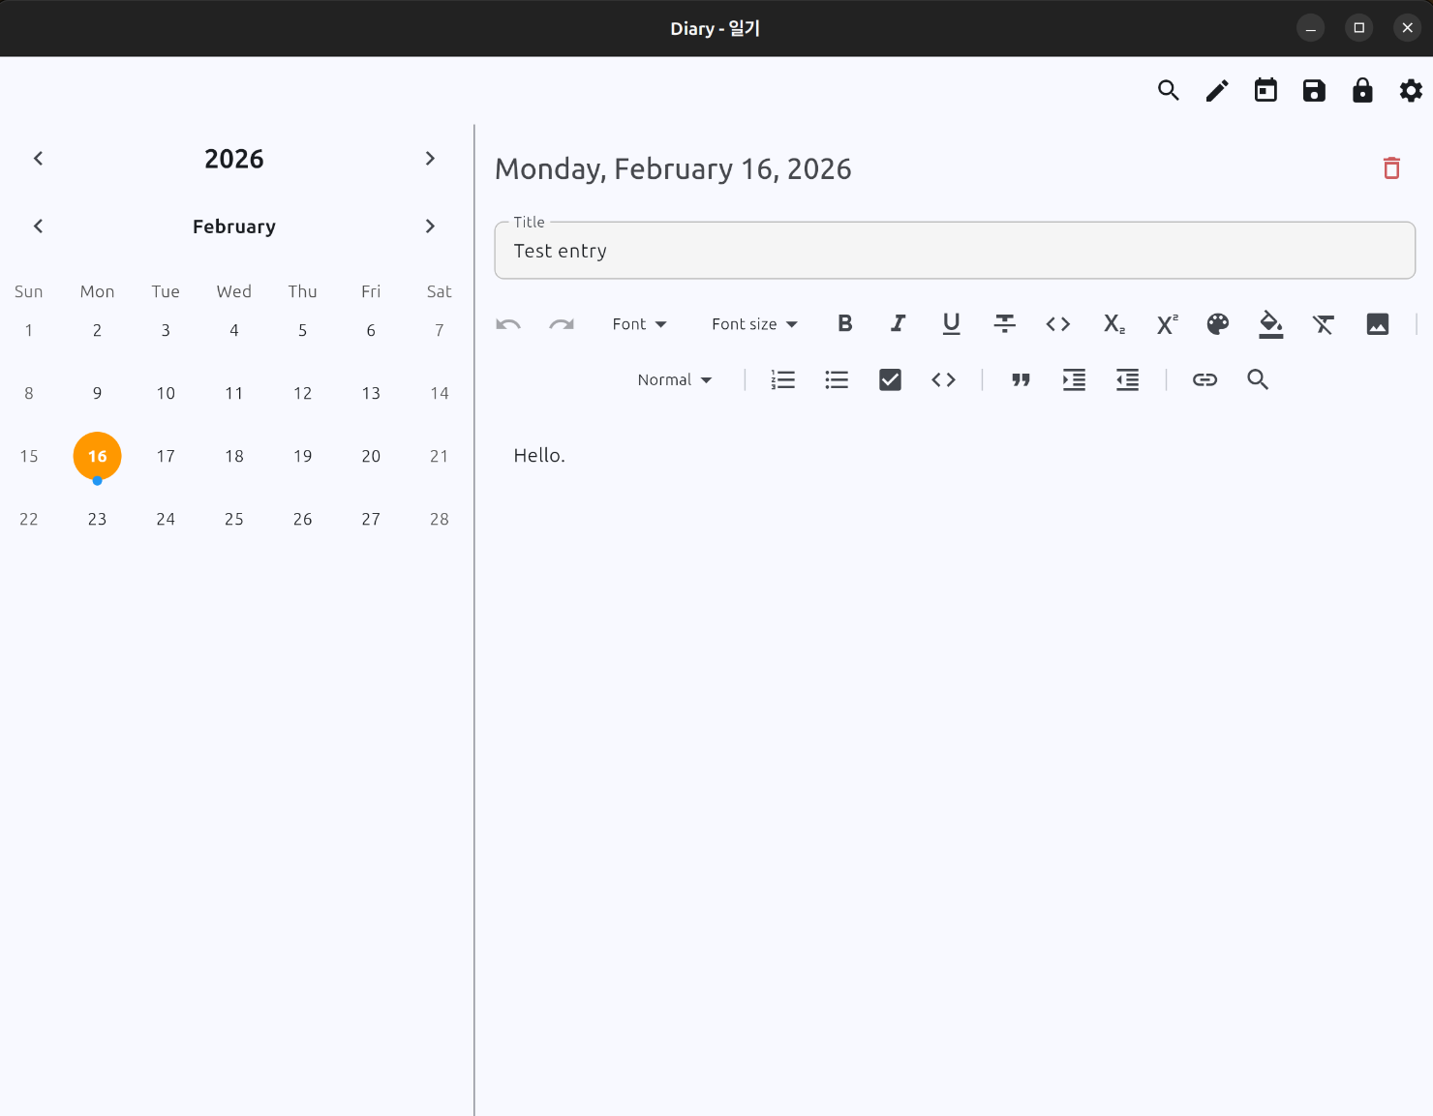Go to the next year

point(430,159)
